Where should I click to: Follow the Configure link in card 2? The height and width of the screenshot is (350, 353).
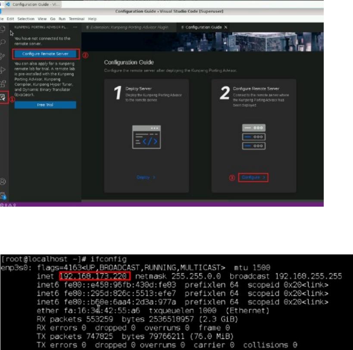coord(253,178)
